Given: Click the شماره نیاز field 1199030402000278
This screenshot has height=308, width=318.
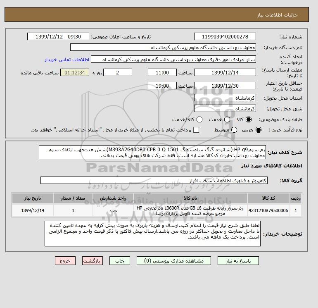Looking at the screenshot, I should 225,36.
